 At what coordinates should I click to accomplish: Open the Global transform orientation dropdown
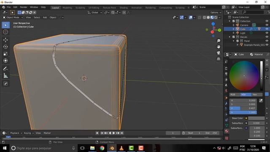[94, 12]
